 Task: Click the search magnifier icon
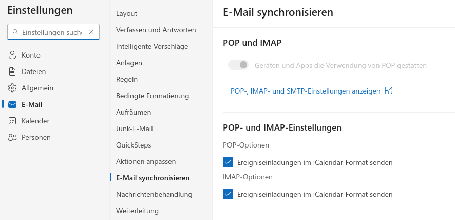point(15,32)
